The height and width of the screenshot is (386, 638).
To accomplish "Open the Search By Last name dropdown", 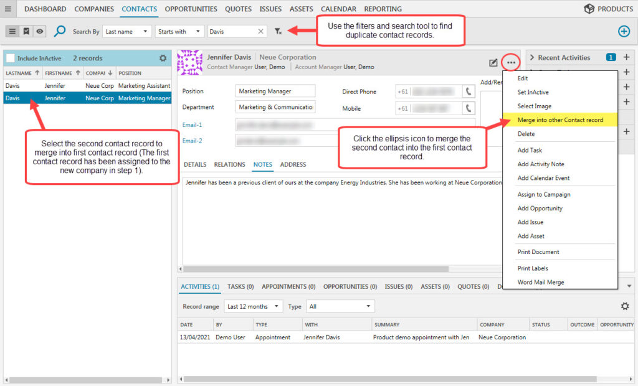I will [127, 31].
